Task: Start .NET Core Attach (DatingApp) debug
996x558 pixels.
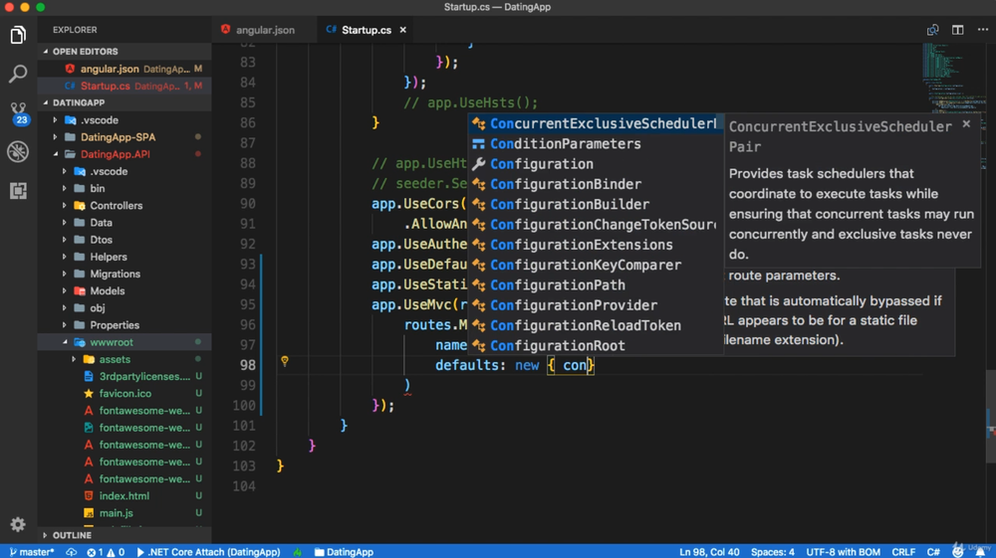Action: (208, 552)
